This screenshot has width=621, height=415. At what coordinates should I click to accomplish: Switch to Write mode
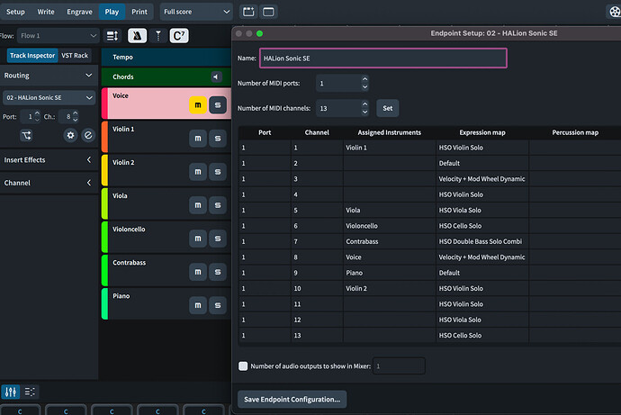click(46, 12)
